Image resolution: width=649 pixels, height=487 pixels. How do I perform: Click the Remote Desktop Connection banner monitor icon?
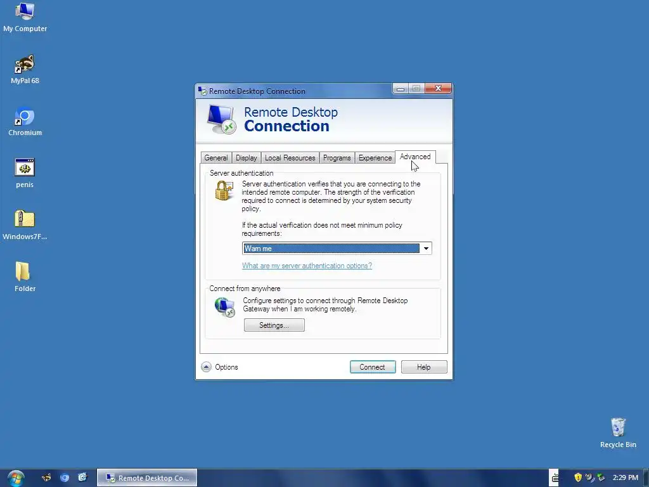coord(221,119)
